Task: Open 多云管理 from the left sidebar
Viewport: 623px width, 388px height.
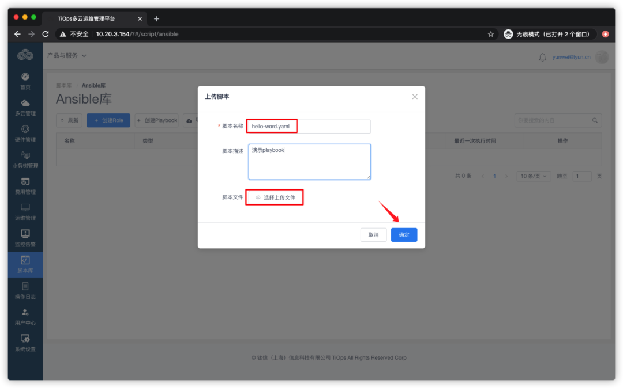Action: click(x=25, y=106)
